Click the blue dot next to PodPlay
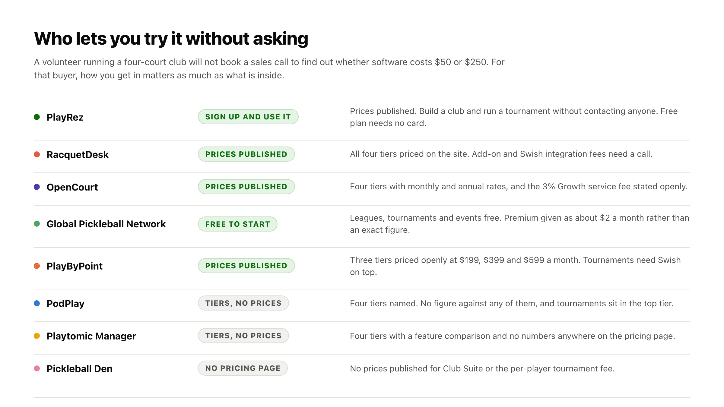The width and height of the screenshot is (724, 407). click(x=37, y=303)
